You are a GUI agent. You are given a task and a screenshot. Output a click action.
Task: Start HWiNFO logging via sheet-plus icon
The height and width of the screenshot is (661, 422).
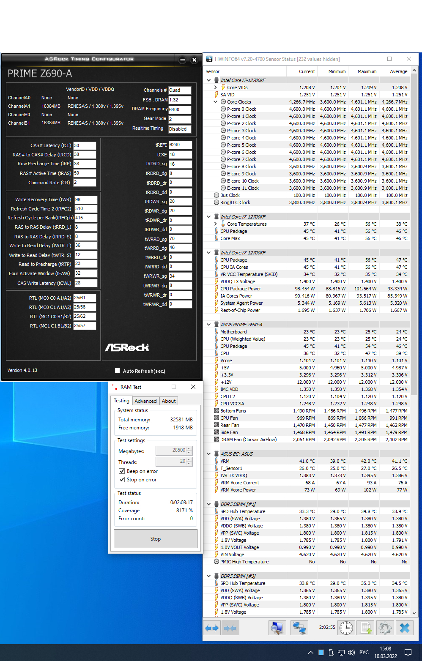366,628
